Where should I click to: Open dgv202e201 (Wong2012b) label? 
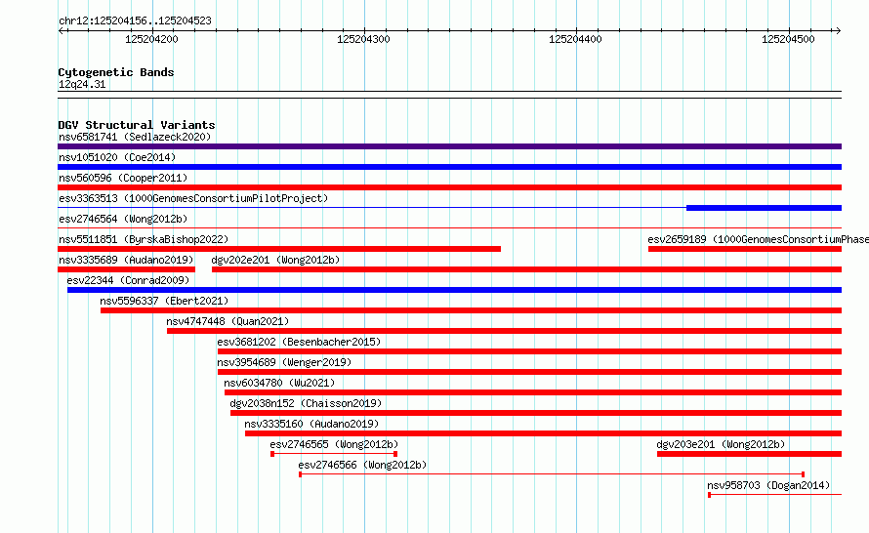tap(275, 260)
